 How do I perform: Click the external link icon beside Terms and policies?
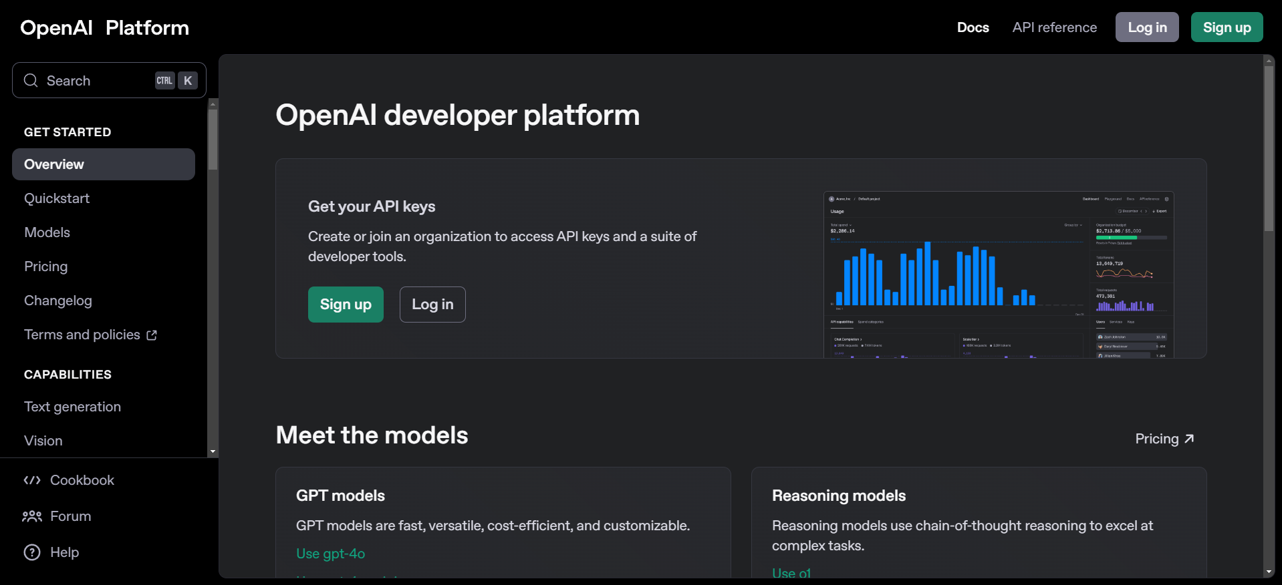(152, 335)
